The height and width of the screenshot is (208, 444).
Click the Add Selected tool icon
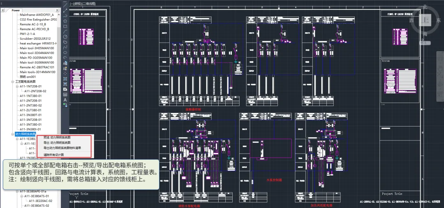(65, 105)
